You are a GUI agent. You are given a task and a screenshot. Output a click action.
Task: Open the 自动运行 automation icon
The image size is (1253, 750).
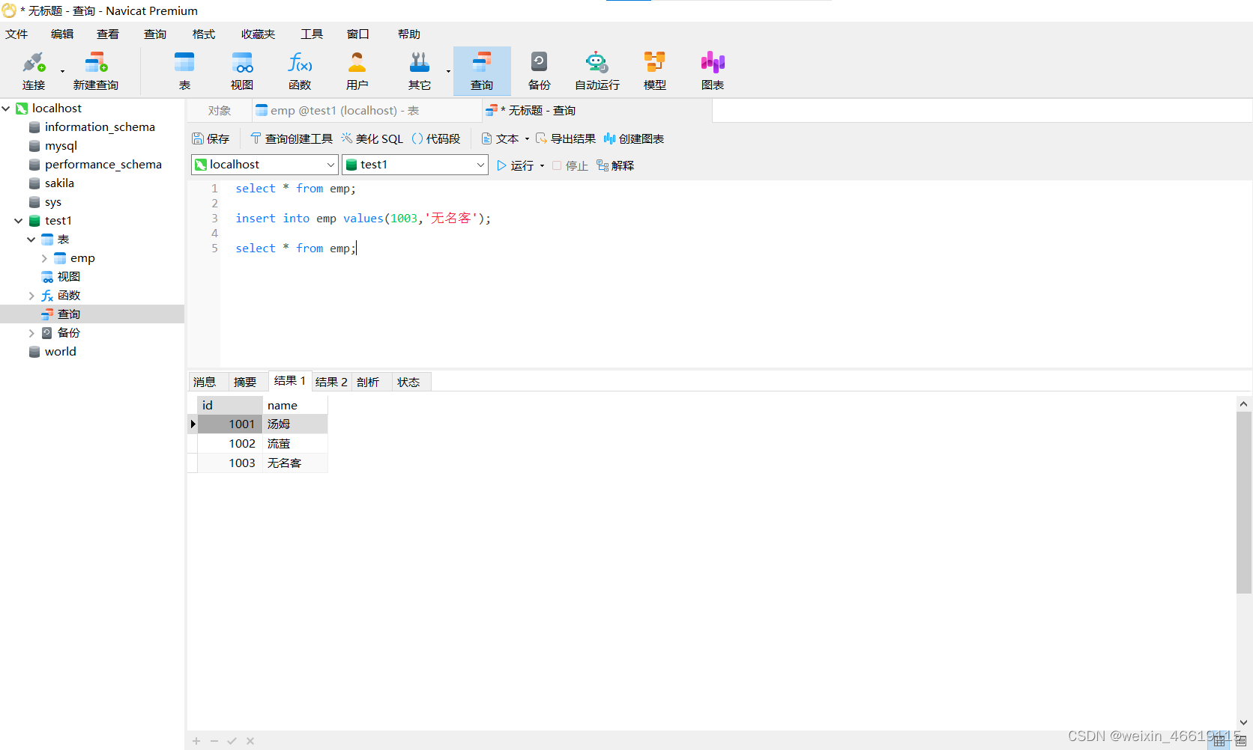(x=596, y=70)
